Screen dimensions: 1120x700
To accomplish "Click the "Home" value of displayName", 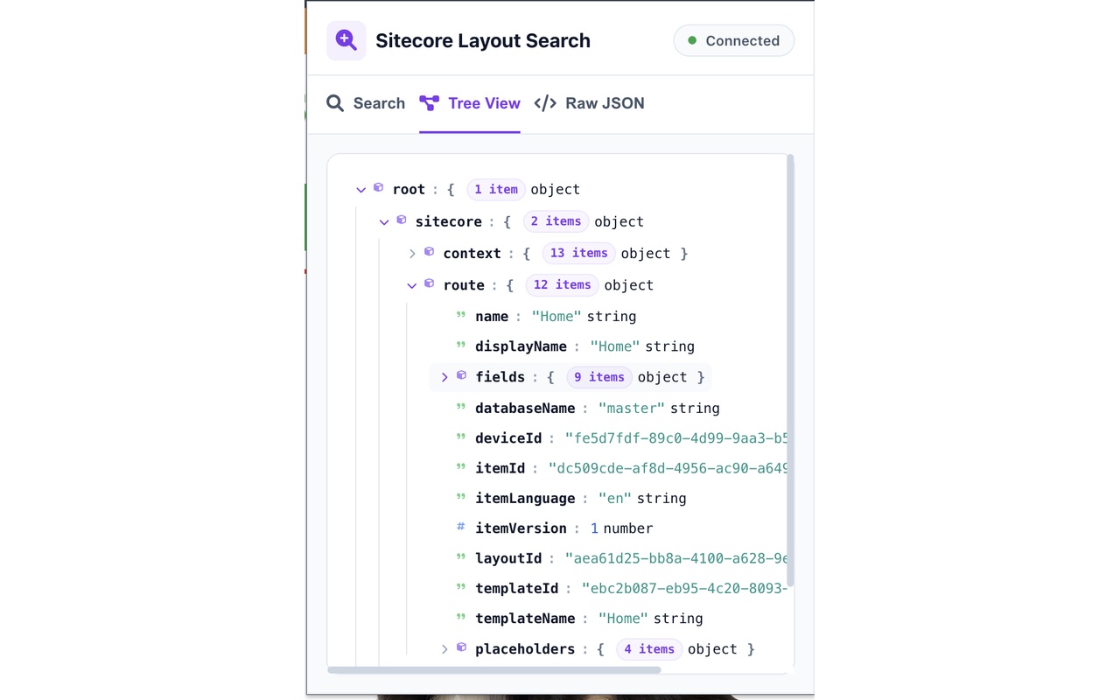I will coord(615,346).
